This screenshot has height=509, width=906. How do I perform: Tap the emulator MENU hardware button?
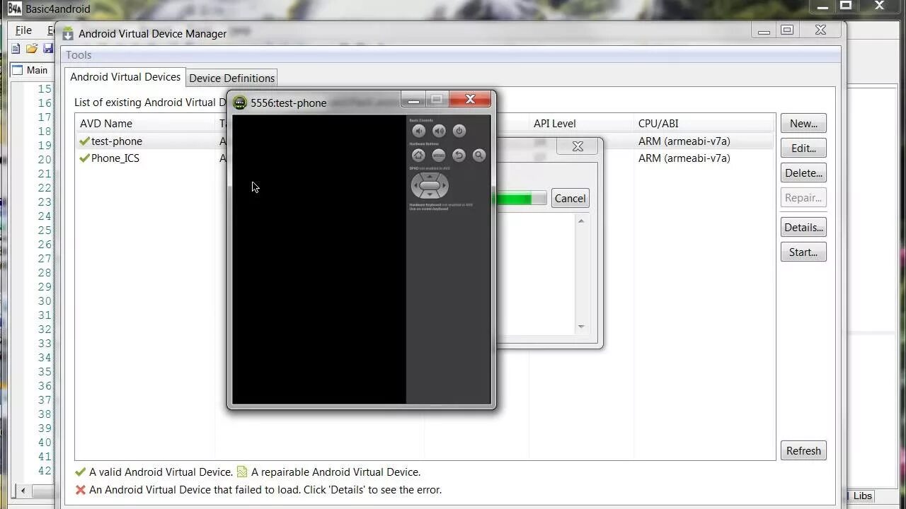coord(439,156)
